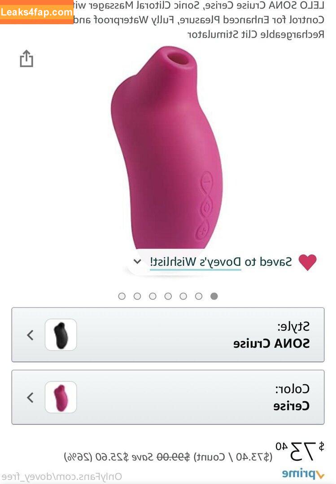Click the Color row chevron arrow
The image size is (336, 484).
tap(30, 397)
